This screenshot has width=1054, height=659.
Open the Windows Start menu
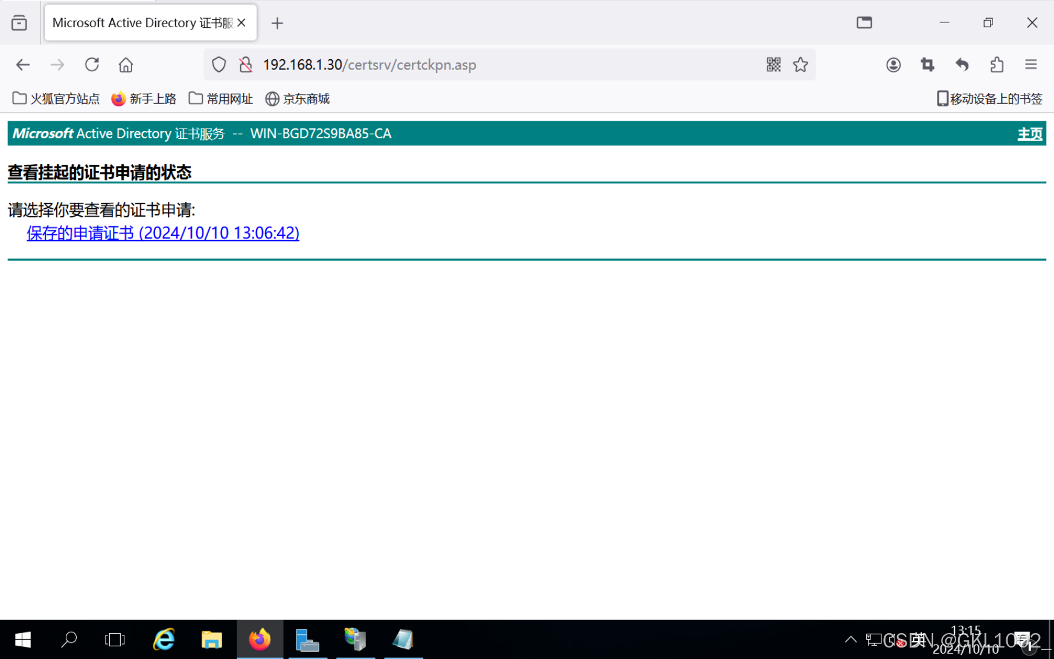point(23,640)
